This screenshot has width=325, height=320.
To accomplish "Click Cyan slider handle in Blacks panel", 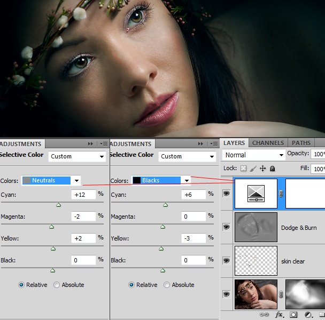I will coord(165,205).
